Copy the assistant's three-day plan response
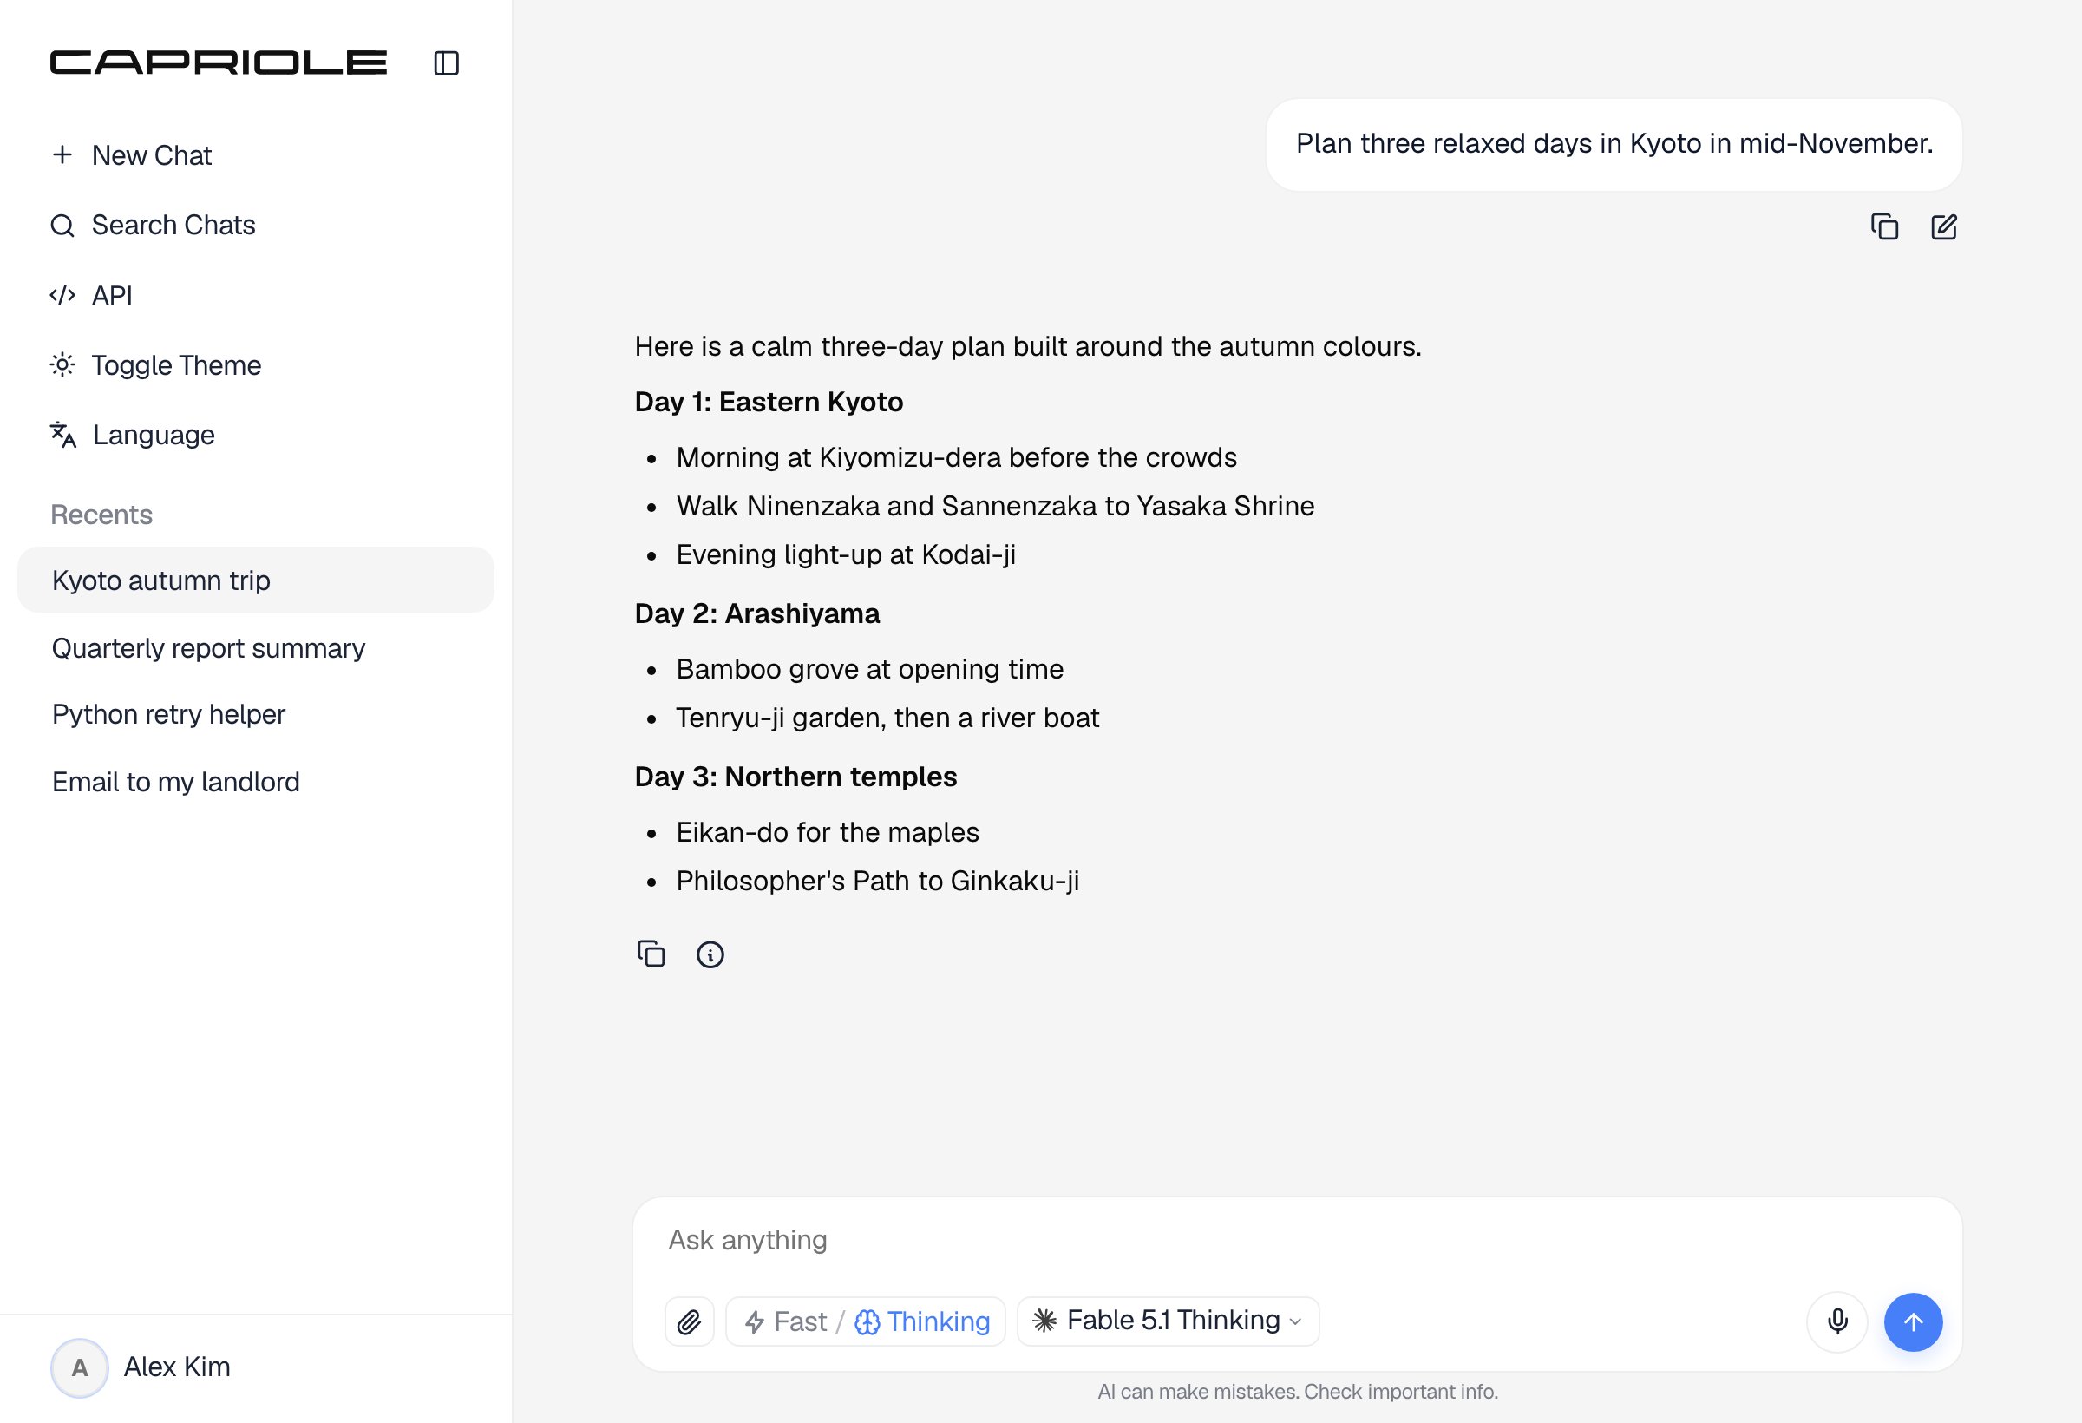Viewport: 2082px width, 1423px height. pos(651,954)
